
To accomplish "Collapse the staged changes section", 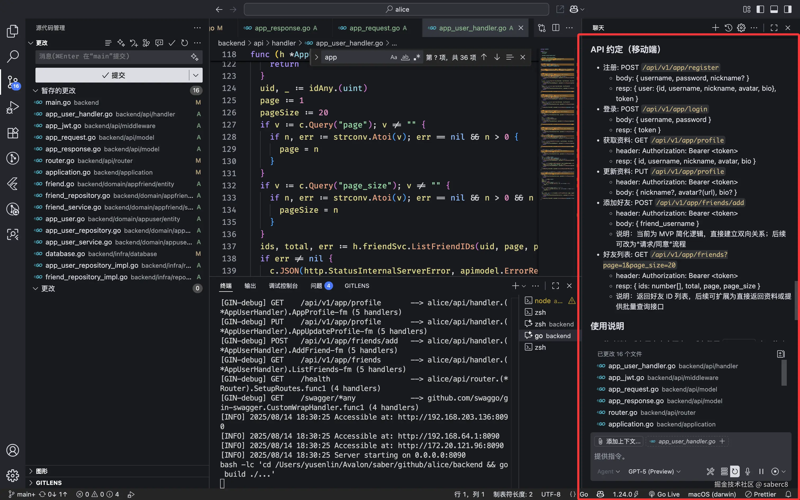I will (x=35, y=90).
